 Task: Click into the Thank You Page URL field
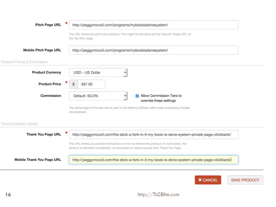click(154, 135)
